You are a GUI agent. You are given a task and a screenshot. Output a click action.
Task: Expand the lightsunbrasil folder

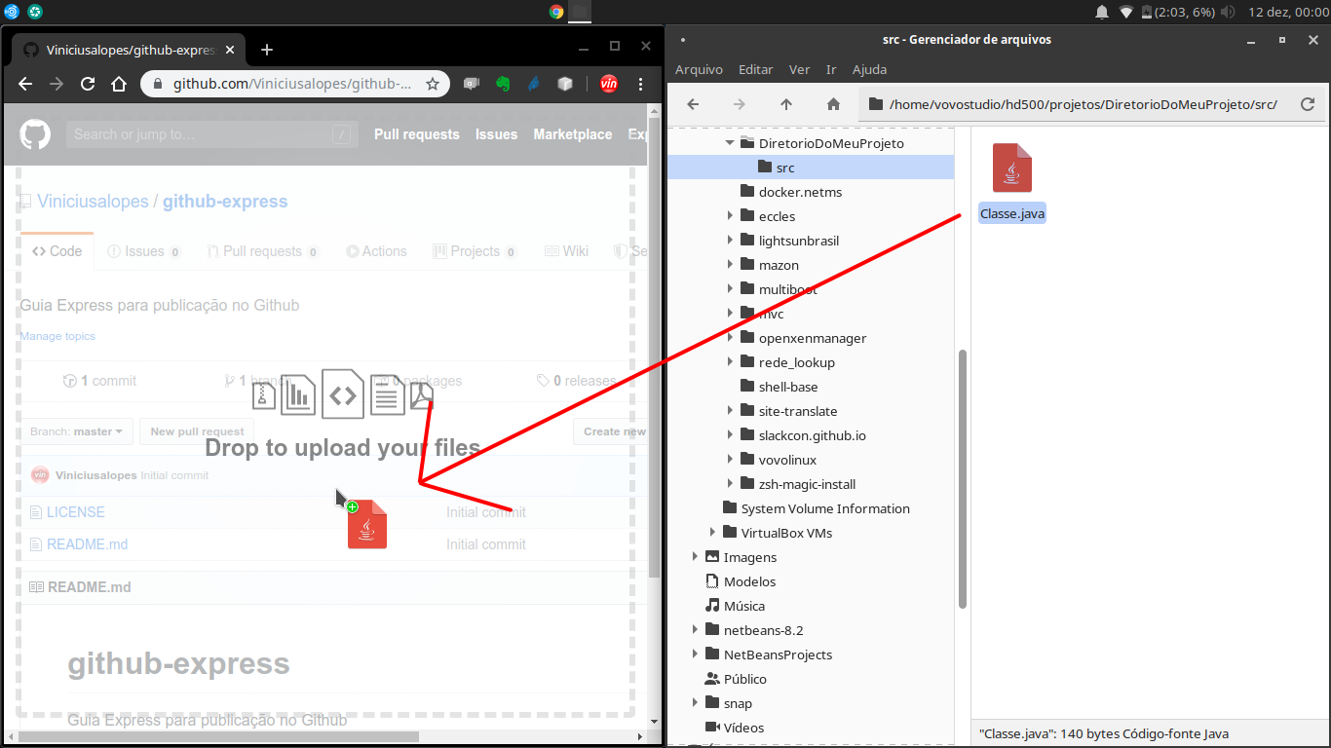(730, 241)
